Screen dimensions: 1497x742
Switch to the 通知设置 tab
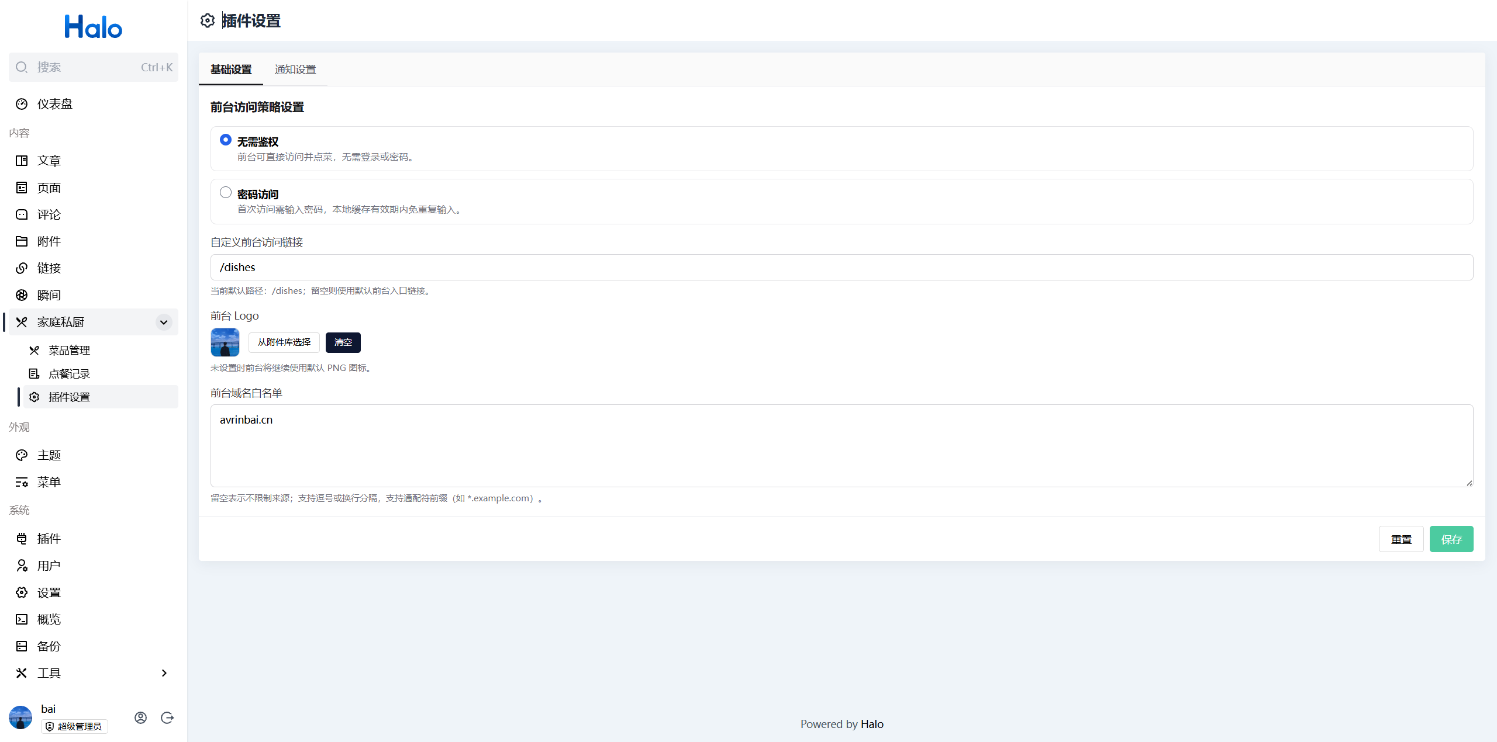point(295,70)
